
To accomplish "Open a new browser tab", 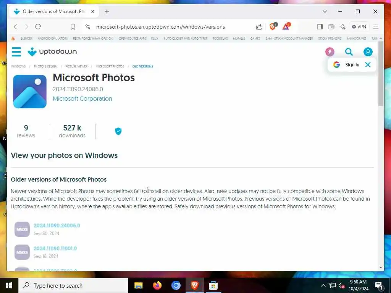I will tap(107, 11).
